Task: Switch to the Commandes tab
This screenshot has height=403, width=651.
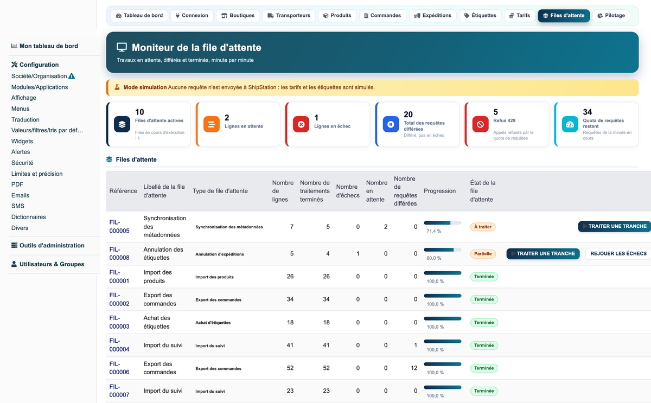Action: click(x=382, y=16)
